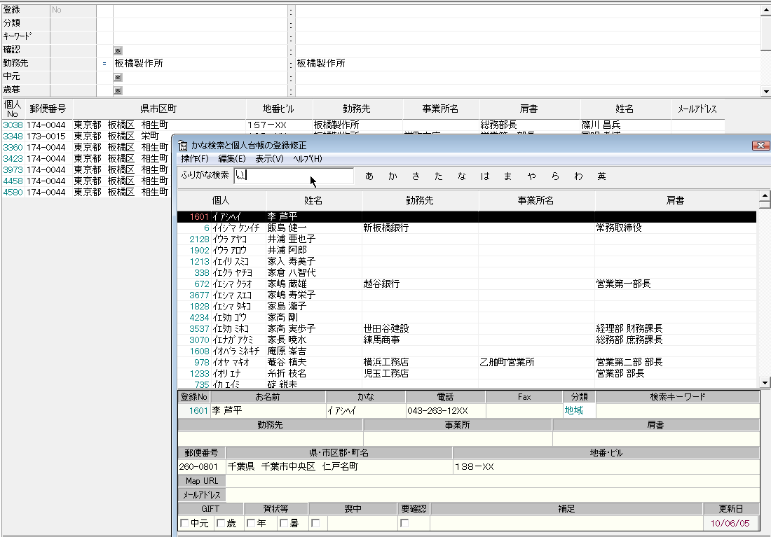771x537 pixels.
Task: Check the 年 greeting card checkbox
Action: click(x=251, y=523)
